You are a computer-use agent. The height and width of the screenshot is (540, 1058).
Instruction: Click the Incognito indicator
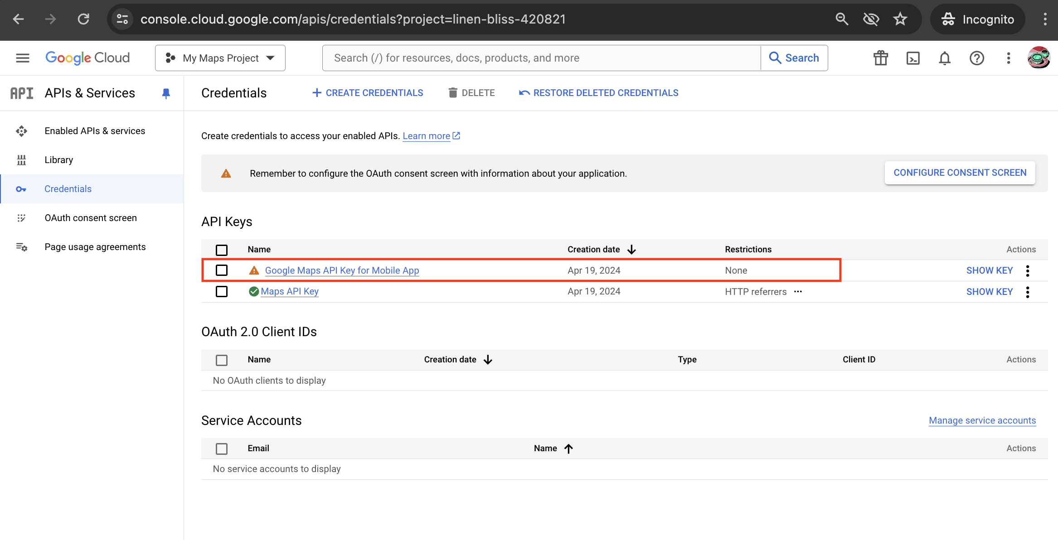(x=978, y=19)
